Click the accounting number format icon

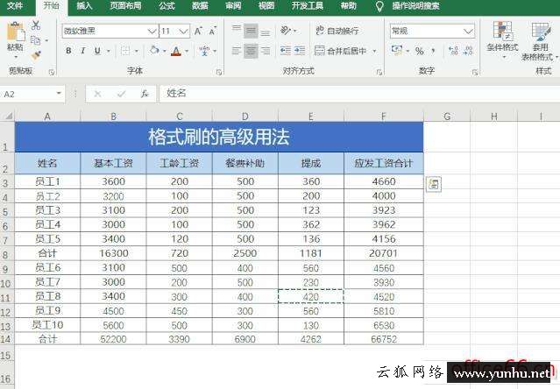[396, 50]
